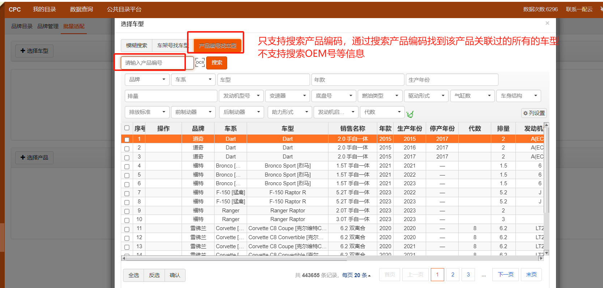Expand the 车身结构 dropdown
The width and height of the screenshot is (603, 288).
pyautogui.click(x=519, y=96)
